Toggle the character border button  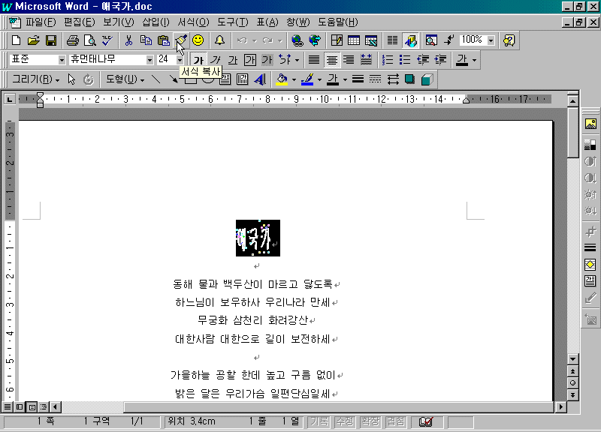pyautogui.click(x=250, y=60)
